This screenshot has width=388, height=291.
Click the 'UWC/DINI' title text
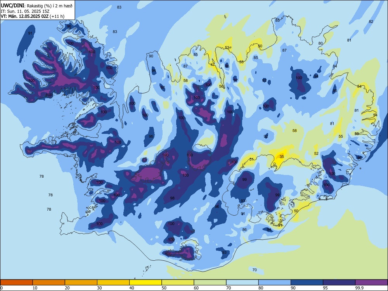[x=13, y=5]
